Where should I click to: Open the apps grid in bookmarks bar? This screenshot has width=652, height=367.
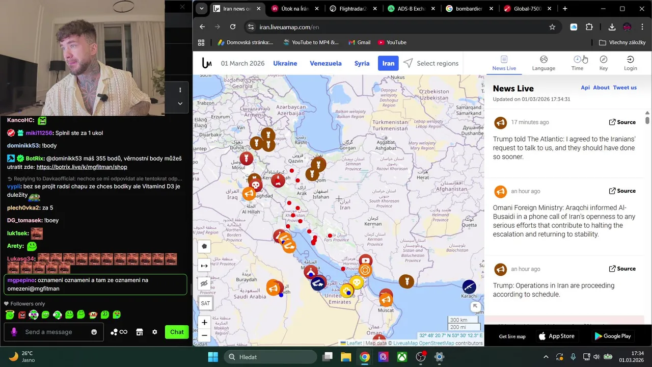click(x=201, y=42)
